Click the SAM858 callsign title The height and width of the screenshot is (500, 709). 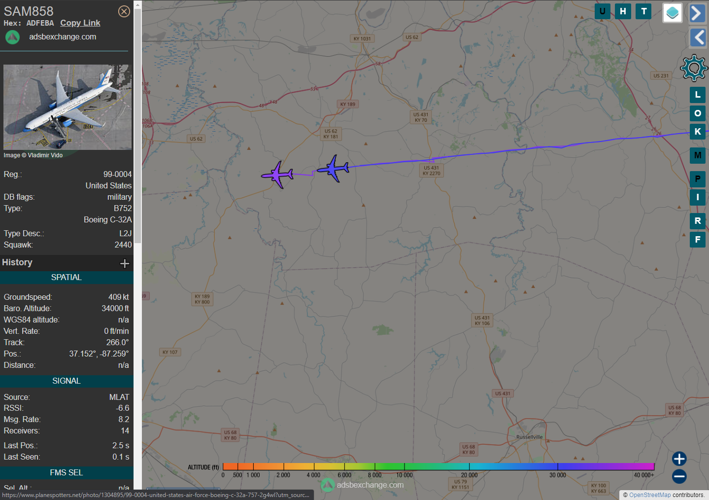coord(29,11)
